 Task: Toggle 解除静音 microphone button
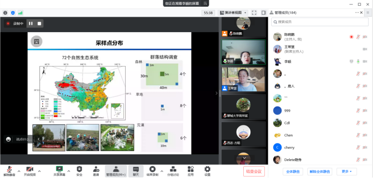(x=9, y=171)
